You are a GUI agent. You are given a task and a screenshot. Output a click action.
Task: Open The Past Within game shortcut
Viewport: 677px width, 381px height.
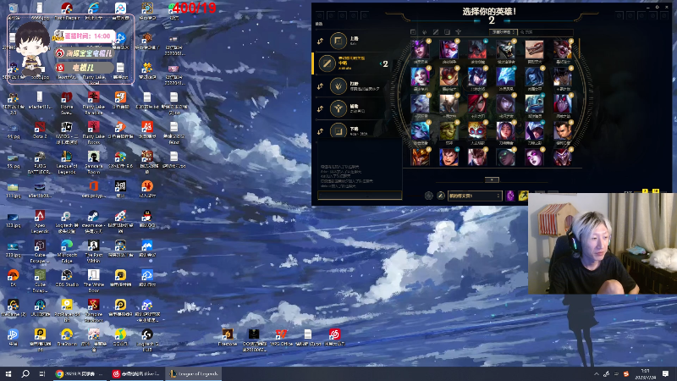(x=94, y=251)
